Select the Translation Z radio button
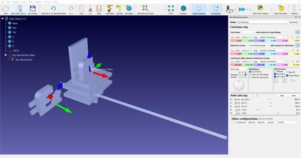The height and width of the screenshot is (158, 301). (246, 75)
